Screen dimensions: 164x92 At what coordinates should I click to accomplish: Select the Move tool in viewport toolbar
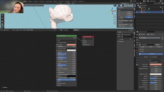(x=2, y=15)
